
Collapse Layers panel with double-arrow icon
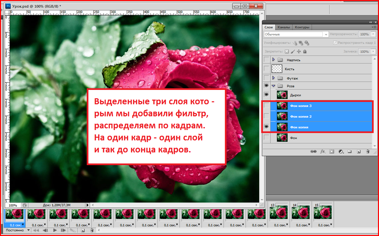371,22
